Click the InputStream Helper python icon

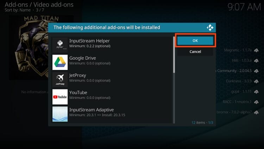point(60,45)
